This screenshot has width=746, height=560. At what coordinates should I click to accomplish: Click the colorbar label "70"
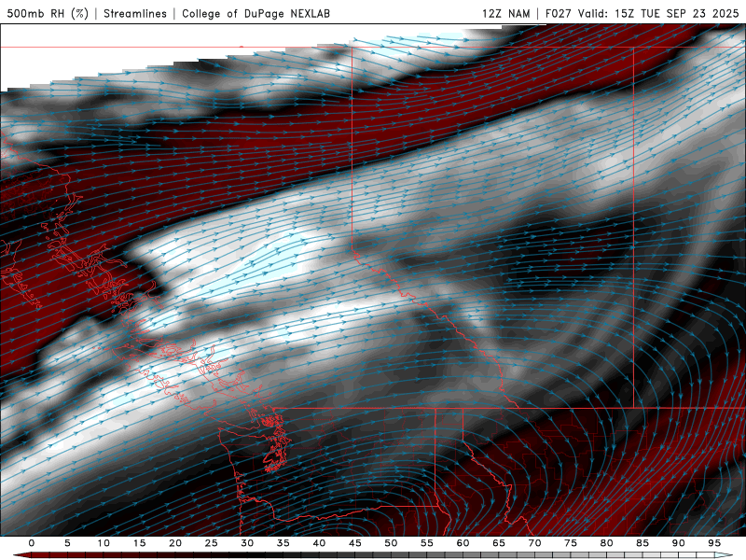point(534,543)
